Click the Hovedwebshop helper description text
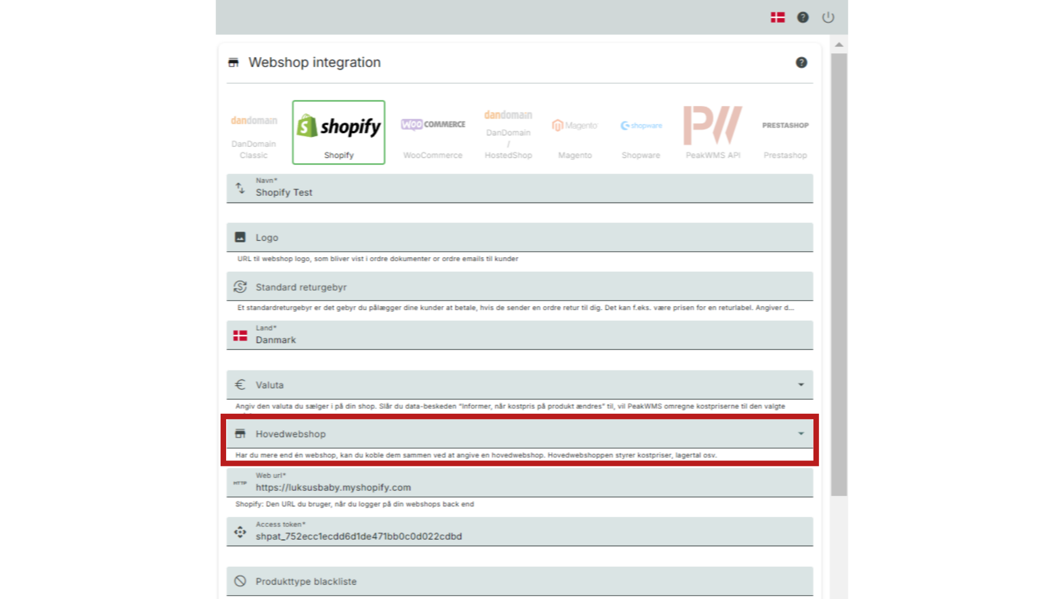Viewport: 1064px width, 599px height. [476, 455]
